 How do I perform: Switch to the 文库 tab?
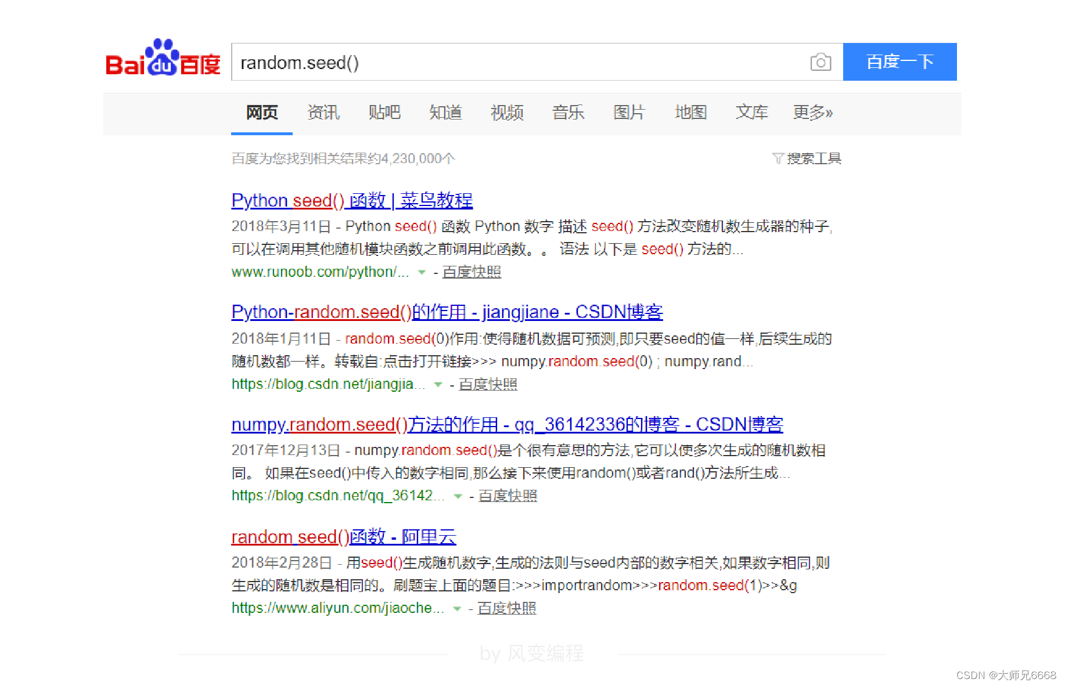point(751,112)
